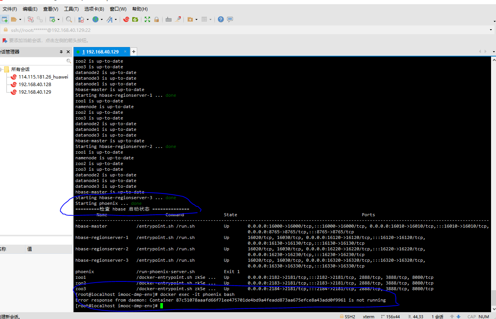Expand the pane layout dropdown arrow
The width and height of the screenshot is (496, 319).
pos(210,19)
